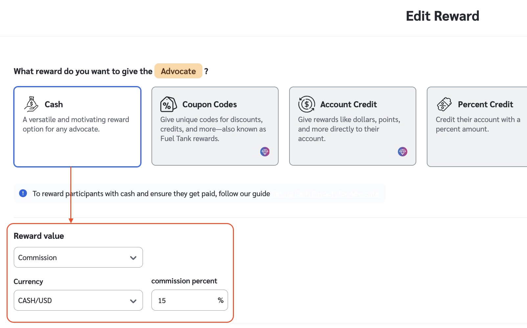The width and height of the screenshot is (527, 328).
Task: Select the Cash reward card title
Action: [54, 104]
